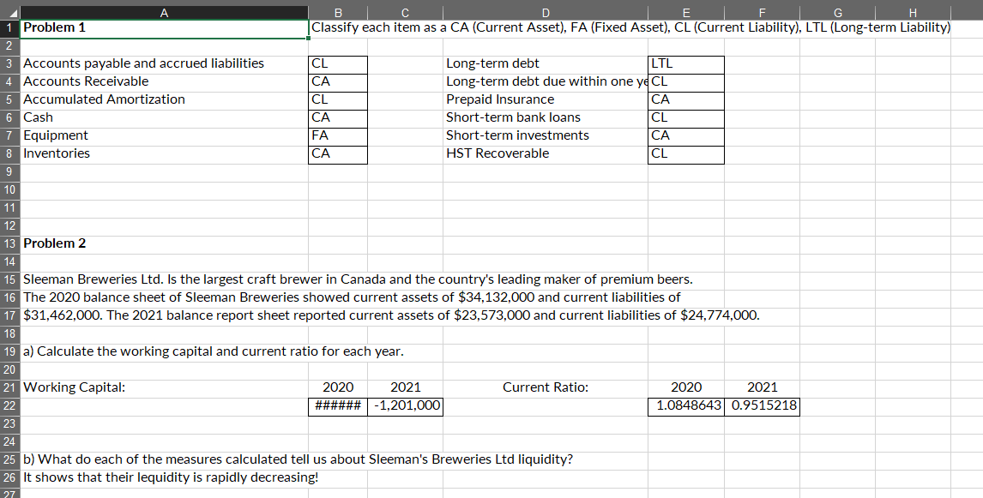Select column A header

tap(165, 12)
